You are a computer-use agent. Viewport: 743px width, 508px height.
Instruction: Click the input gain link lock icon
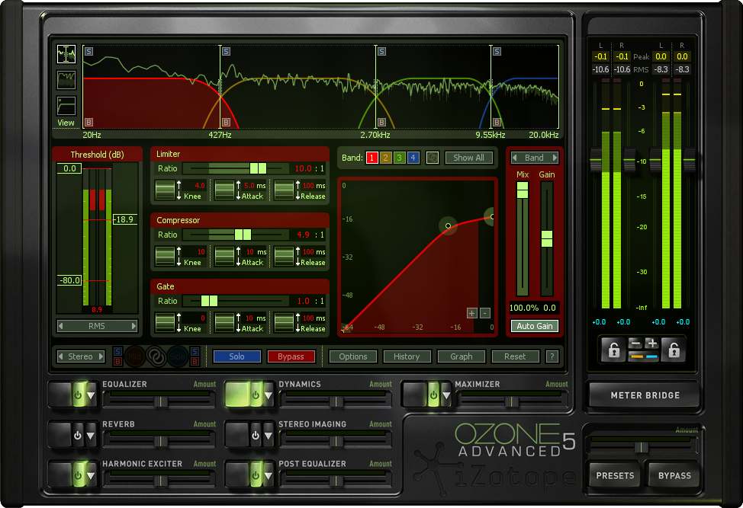pos(613,350)
